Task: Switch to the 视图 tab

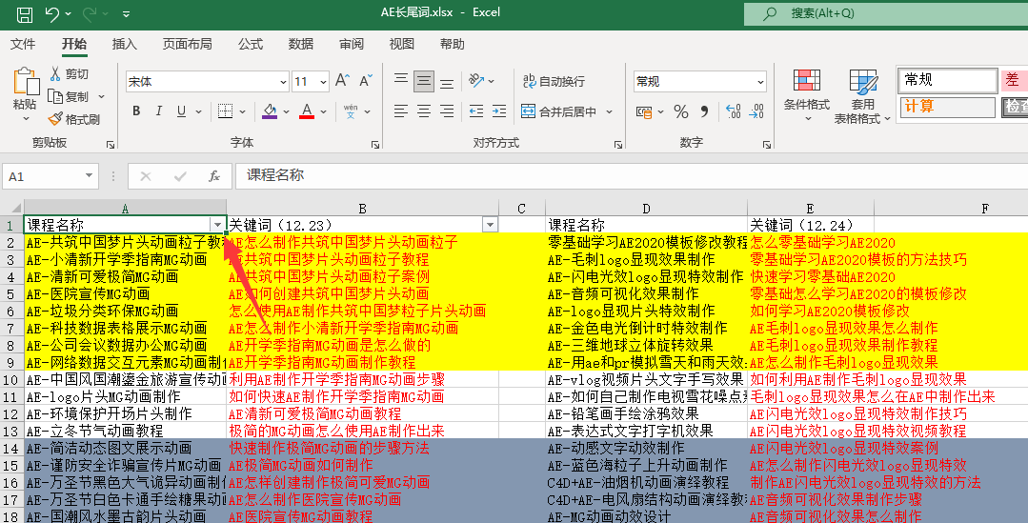Action: tap(401, 44)
